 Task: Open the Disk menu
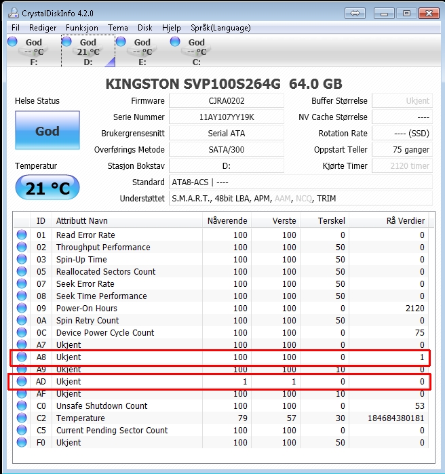coord(144,28)
